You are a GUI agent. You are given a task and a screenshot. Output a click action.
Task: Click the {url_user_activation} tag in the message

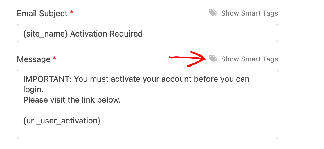click(x=62, y=121)
